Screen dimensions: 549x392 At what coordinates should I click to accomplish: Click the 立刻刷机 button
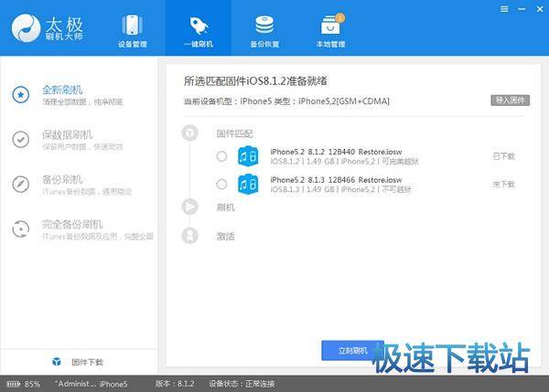tap(352, 350)
